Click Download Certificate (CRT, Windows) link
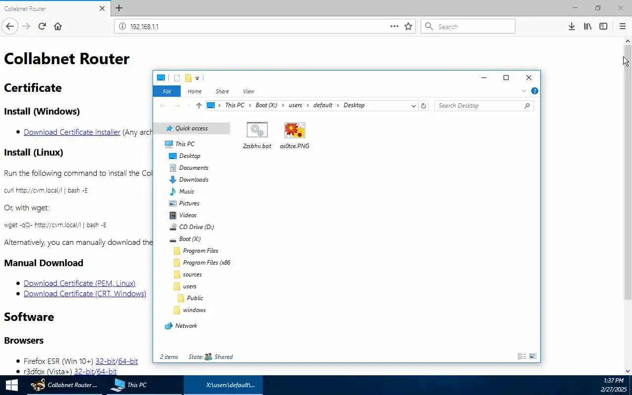This screenshot has width=632, height=395. [x=85, y=293]
